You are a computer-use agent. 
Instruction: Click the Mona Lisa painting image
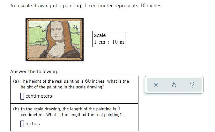click(55, 40)
